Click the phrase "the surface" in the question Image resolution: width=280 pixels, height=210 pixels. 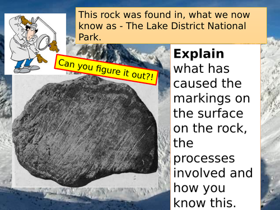click(x=208, y=114)
